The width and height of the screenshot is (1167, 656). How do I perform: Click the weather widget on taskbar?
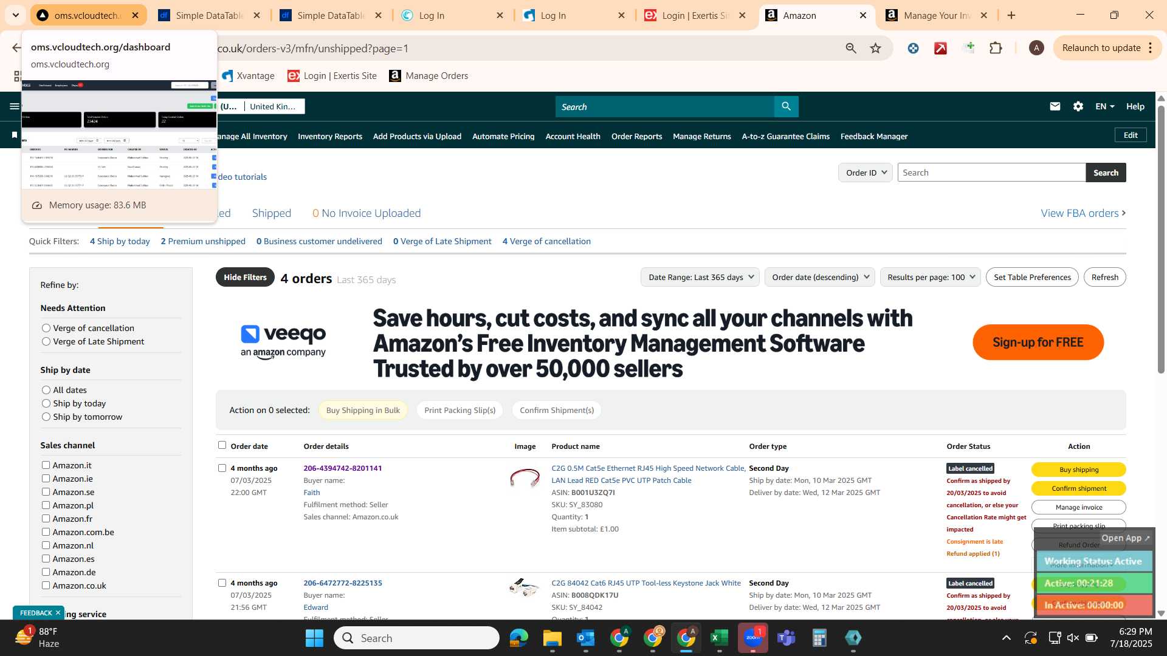pos(38,638)
